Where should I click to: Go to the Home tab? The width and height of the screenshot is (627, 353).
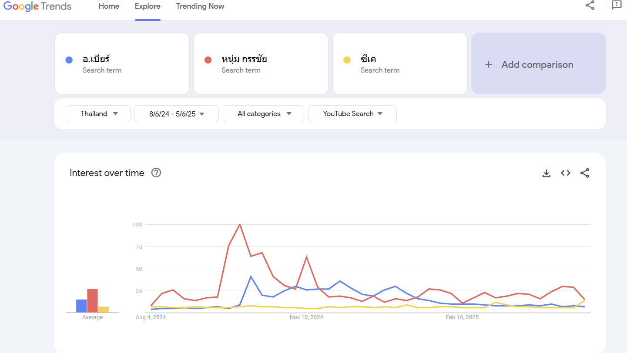[109, 6]
